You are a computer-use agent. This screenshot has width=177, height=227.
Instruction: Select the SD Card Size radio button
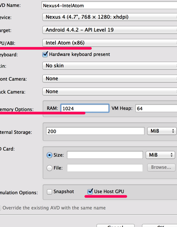coord(49,155)
